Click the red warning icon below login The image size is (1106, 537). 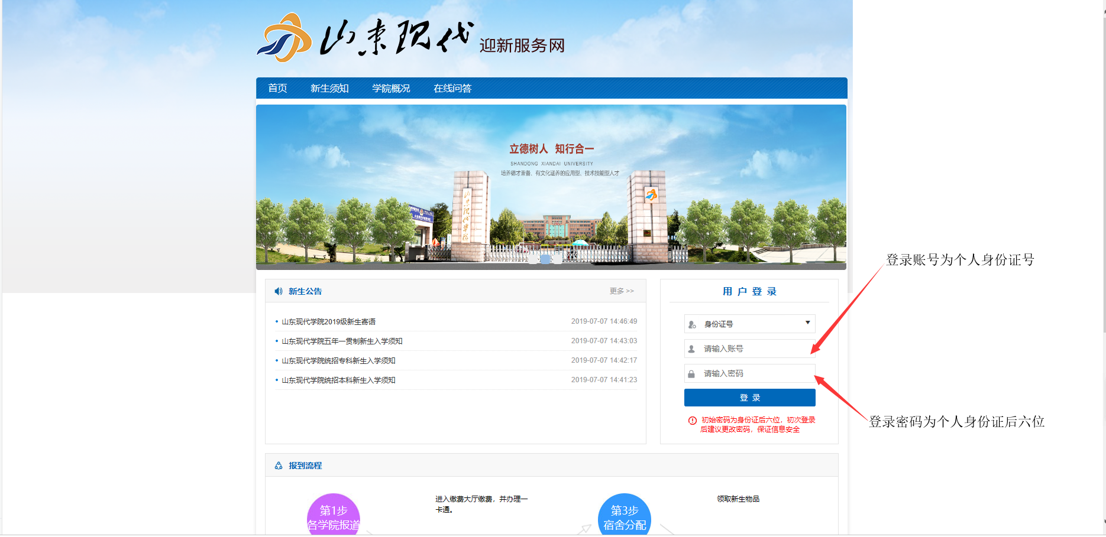tap(692, 421)
